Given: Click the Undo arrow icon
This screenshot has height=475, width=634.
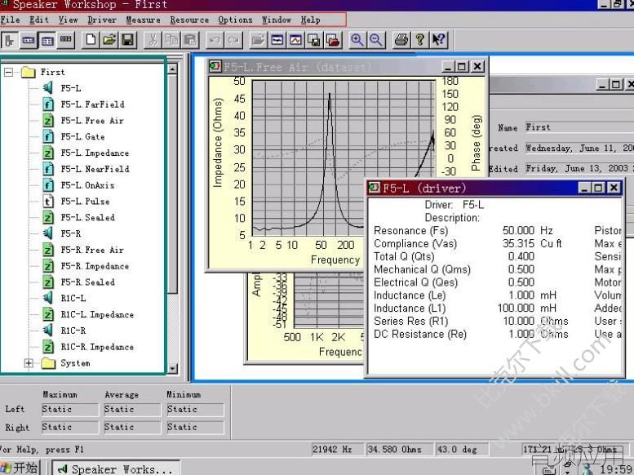Looking at the screenshot, I should tap(215, 40).
